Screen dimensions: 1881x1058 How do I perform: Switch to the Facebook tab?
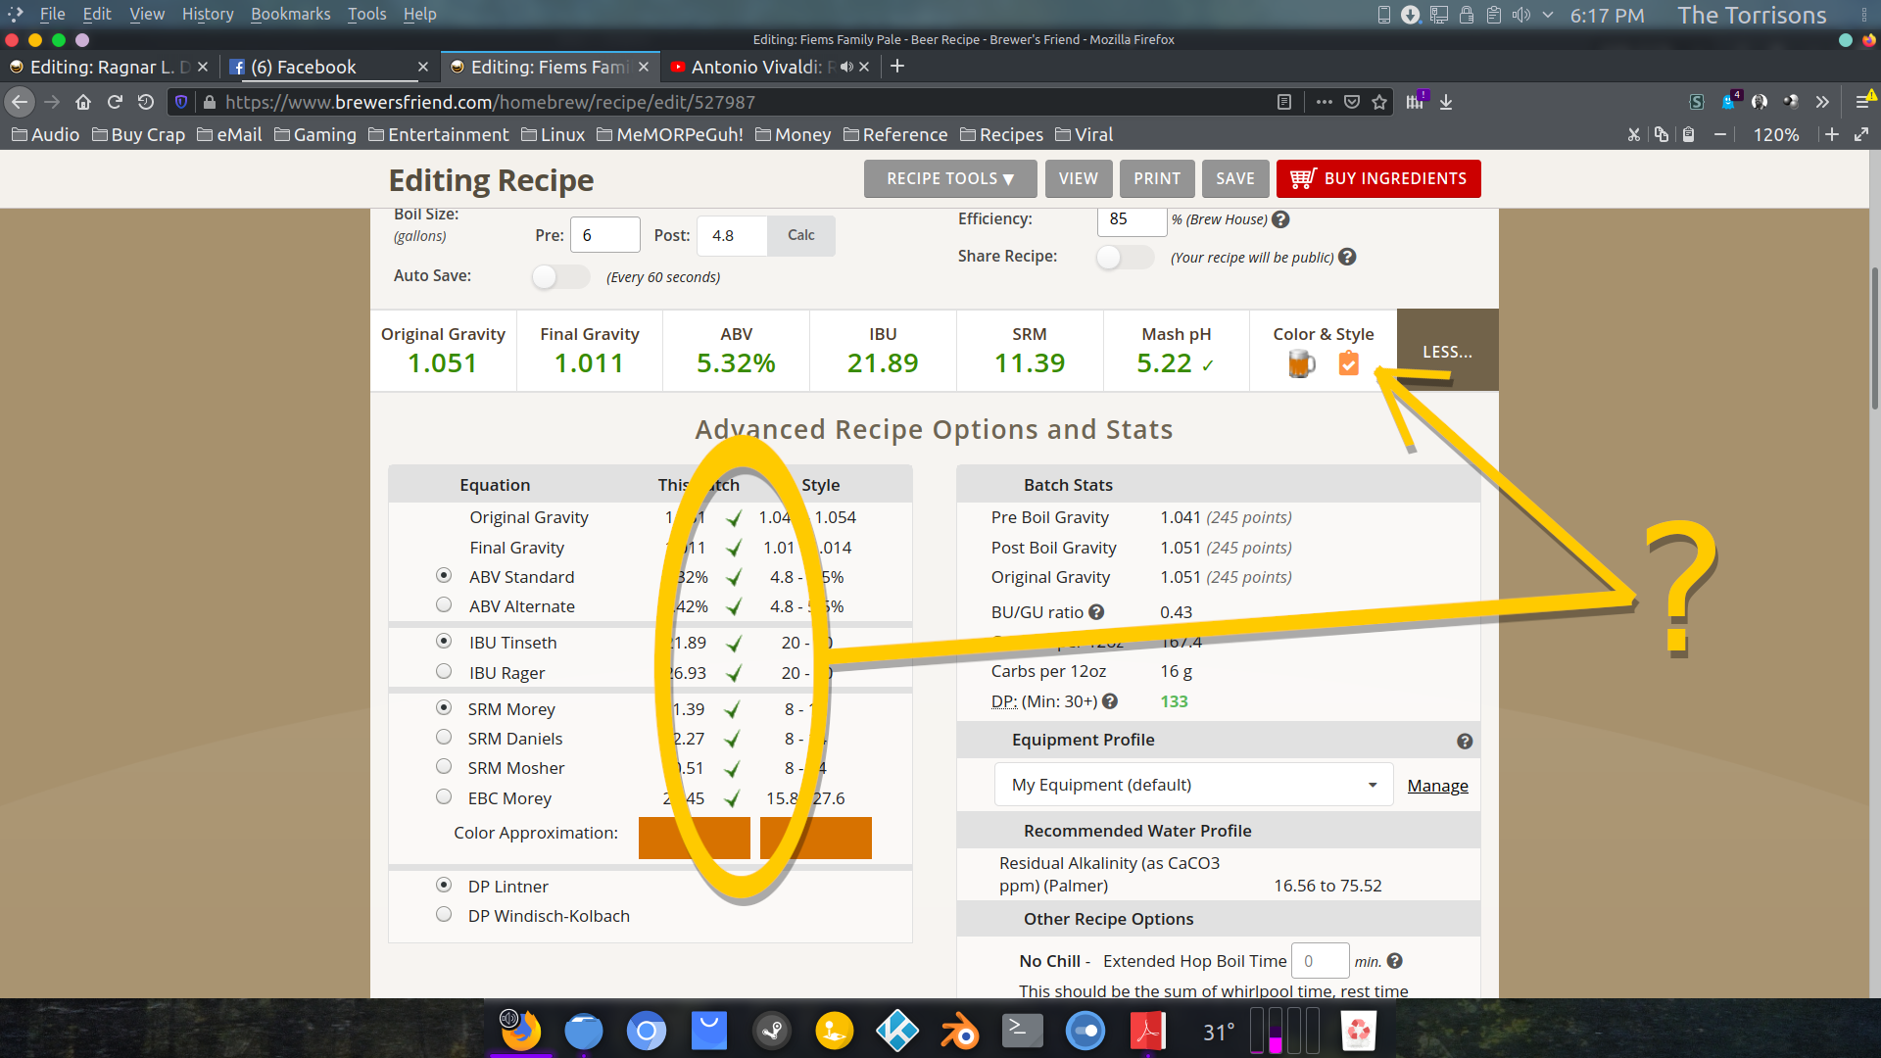[328, 67]
